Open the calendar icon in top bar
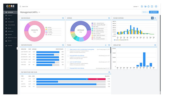The image size is (173, 97). (x=152, y=6)
